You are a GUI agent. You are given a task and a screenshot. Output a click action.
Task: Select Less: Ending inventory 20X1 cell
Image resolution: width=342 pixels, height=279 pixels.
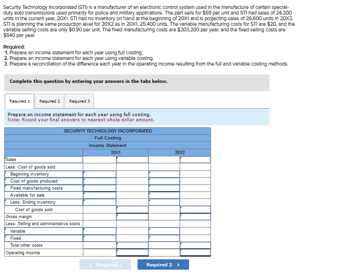[100, 202]
